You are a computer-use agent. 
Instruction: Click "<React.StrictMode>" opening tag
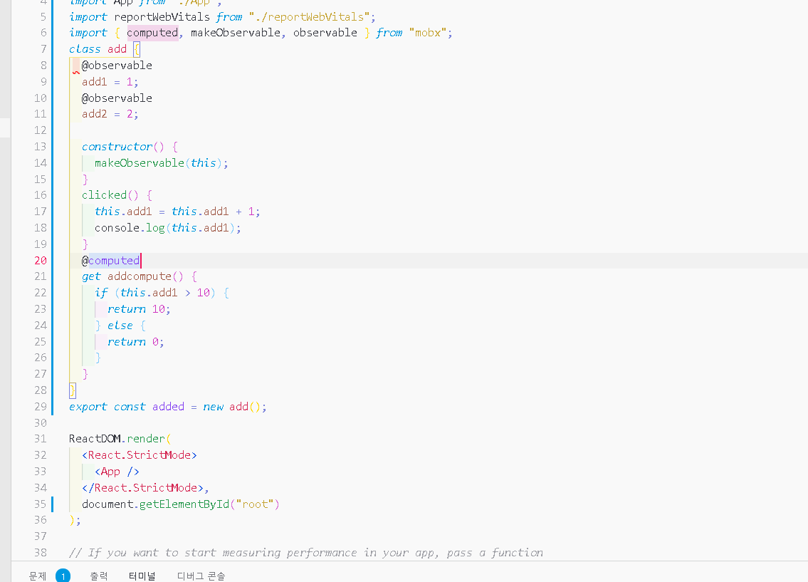139,455
